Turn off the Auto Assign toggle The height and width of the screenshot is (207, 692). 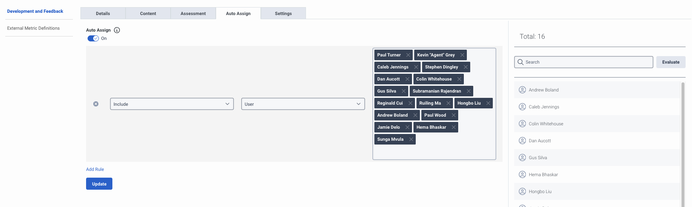pyautogui.click(x=93, y=38)
